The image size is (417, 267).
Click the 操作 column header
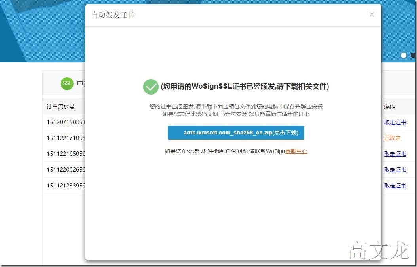pos(390,106)
